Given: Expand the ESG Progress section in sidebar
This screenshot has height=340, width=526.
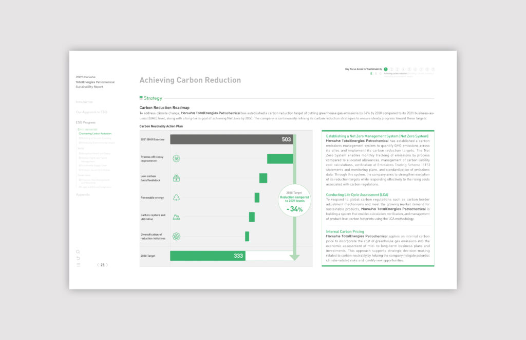Looking at the screenshot, I should [x=85, y=122].
